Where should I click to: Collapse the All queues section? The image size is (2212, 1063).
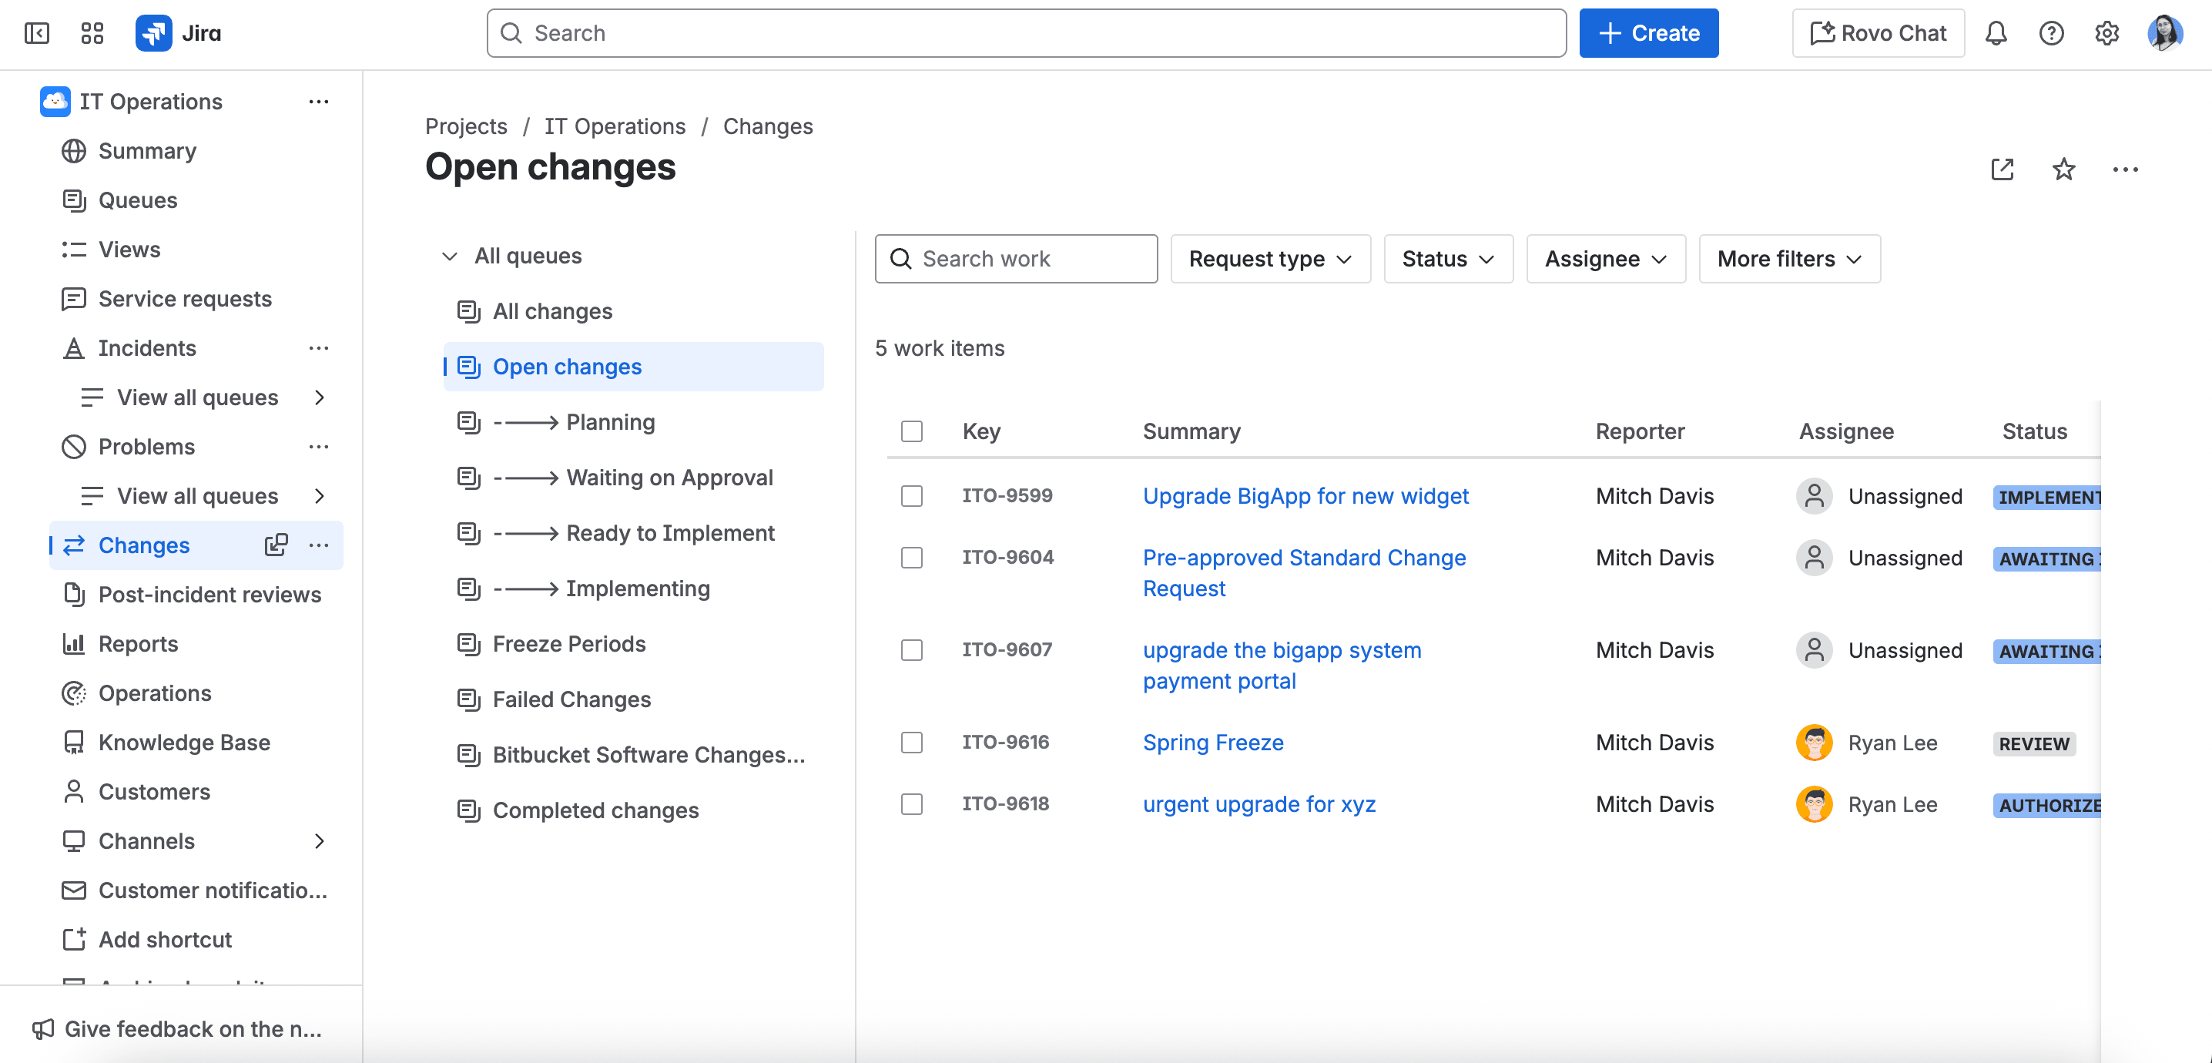[449, 256]
